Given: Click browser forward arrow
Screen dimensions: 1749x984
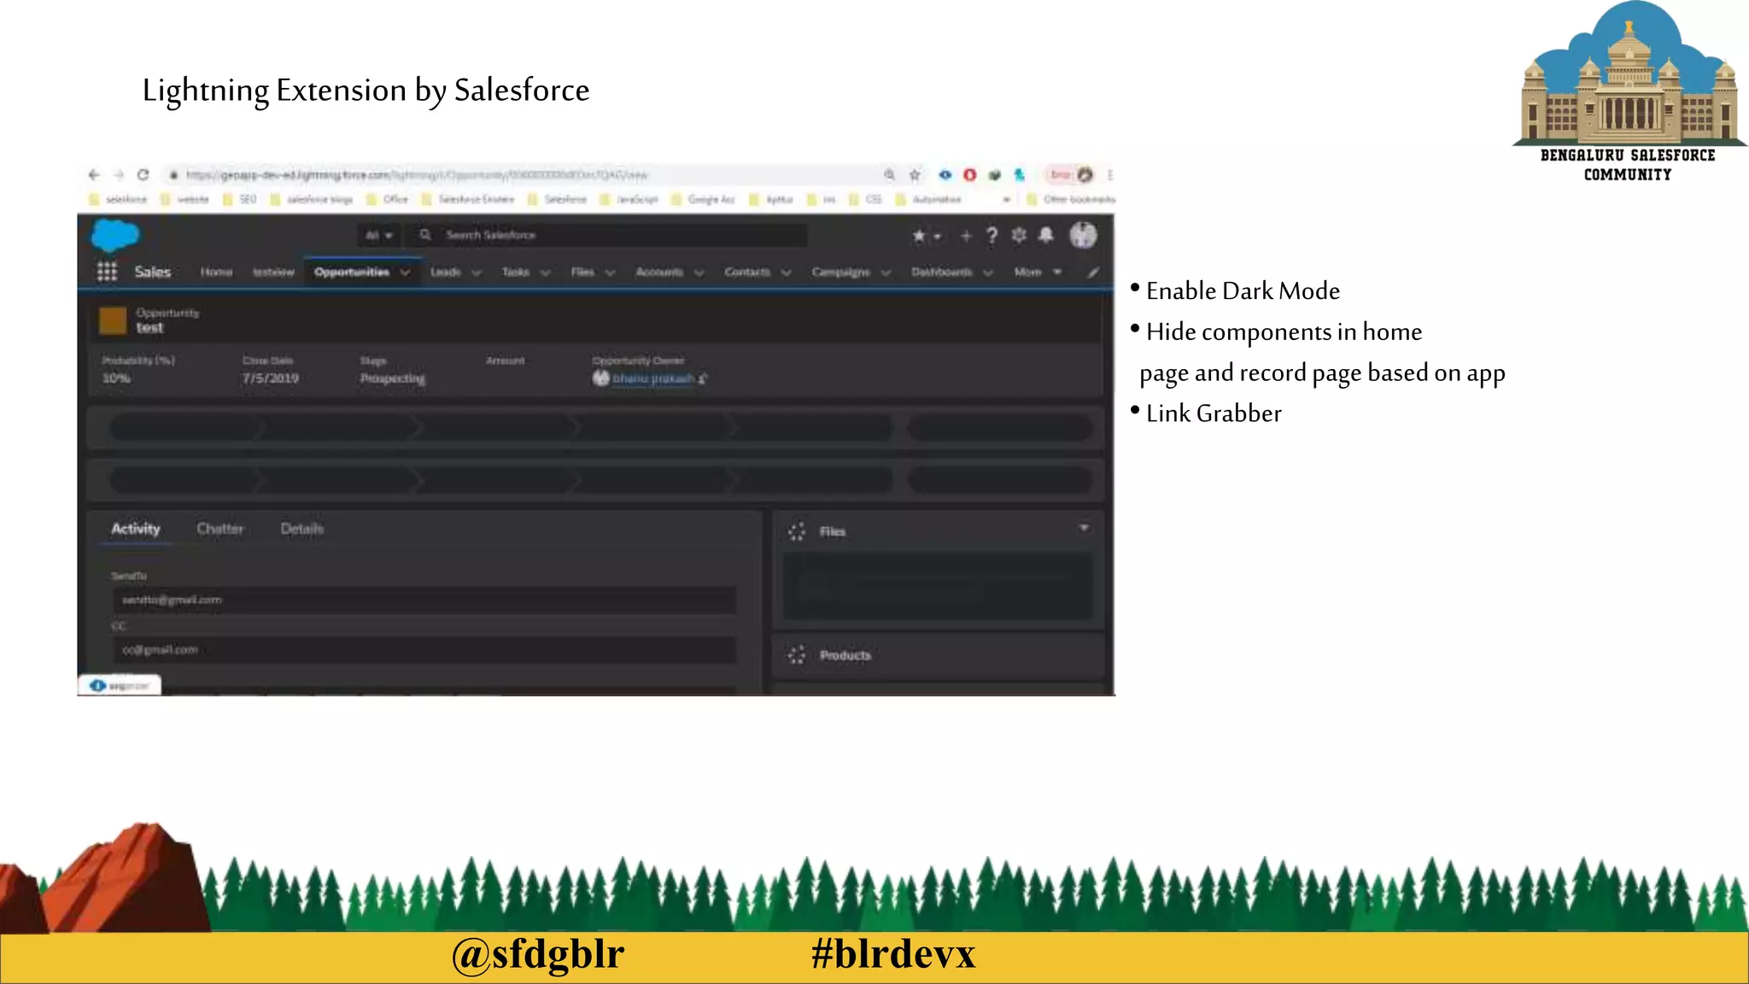Looking at the screenshot, I should [119, 175].
